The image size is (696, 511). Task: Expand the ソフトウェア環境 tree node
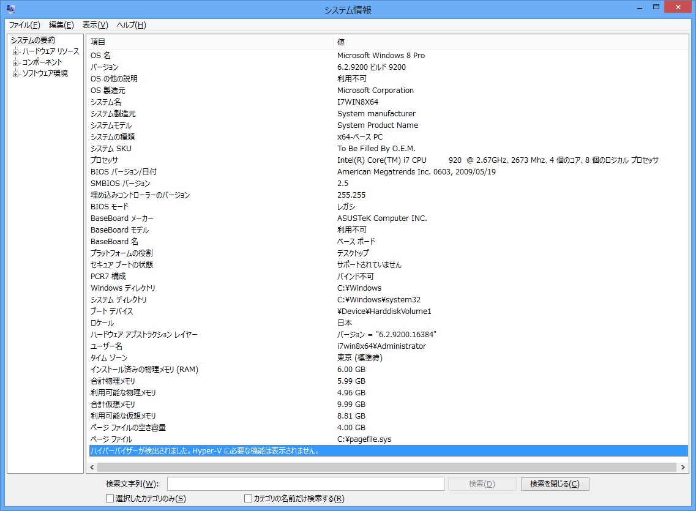15,74
